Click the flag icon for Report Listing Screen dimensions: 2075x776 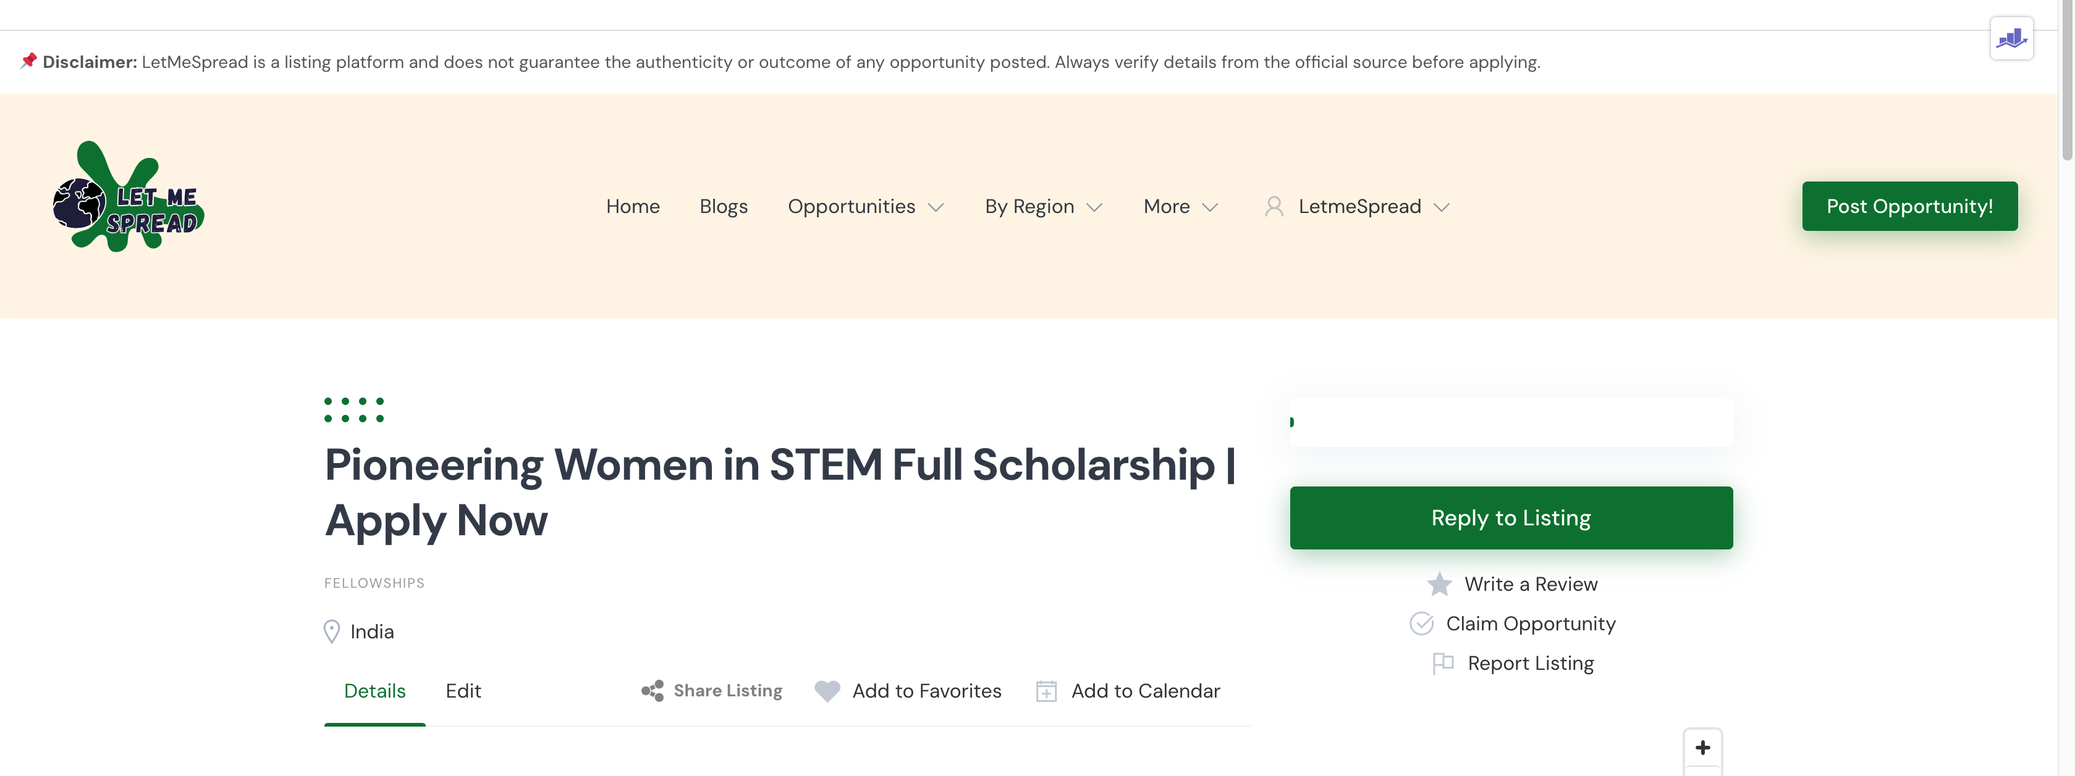point(1443,663)
